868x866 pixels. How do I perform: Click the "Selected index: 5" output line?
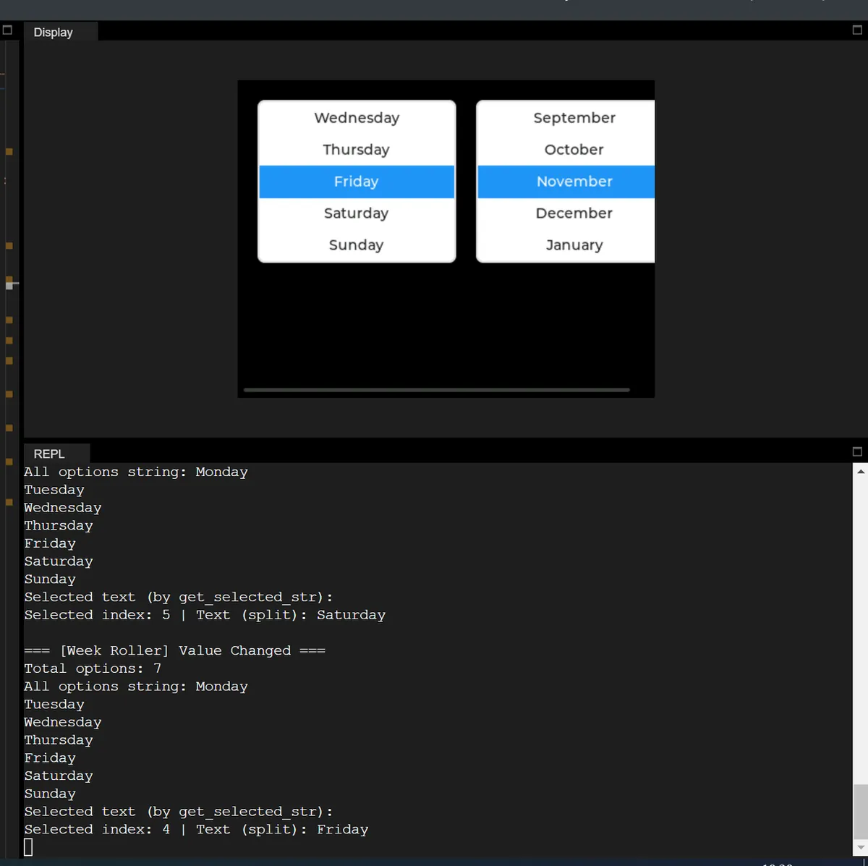point(205,615)
